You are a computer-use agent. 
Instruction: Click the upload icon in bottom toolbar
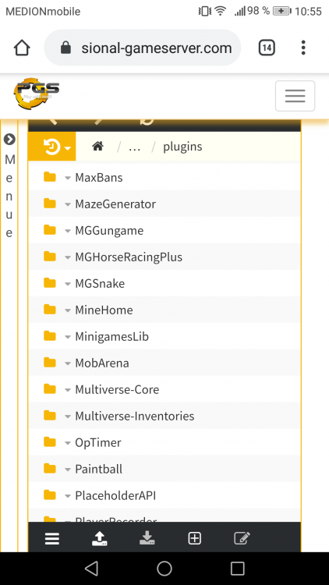[x=100, y=538]
